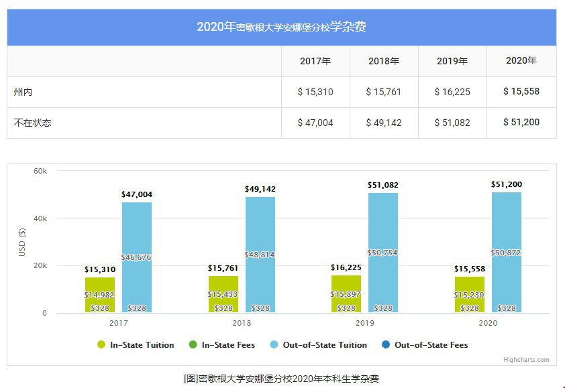Click the 州内 row label
The width and height of the screenshot is (565, 388).
(23, 92)
